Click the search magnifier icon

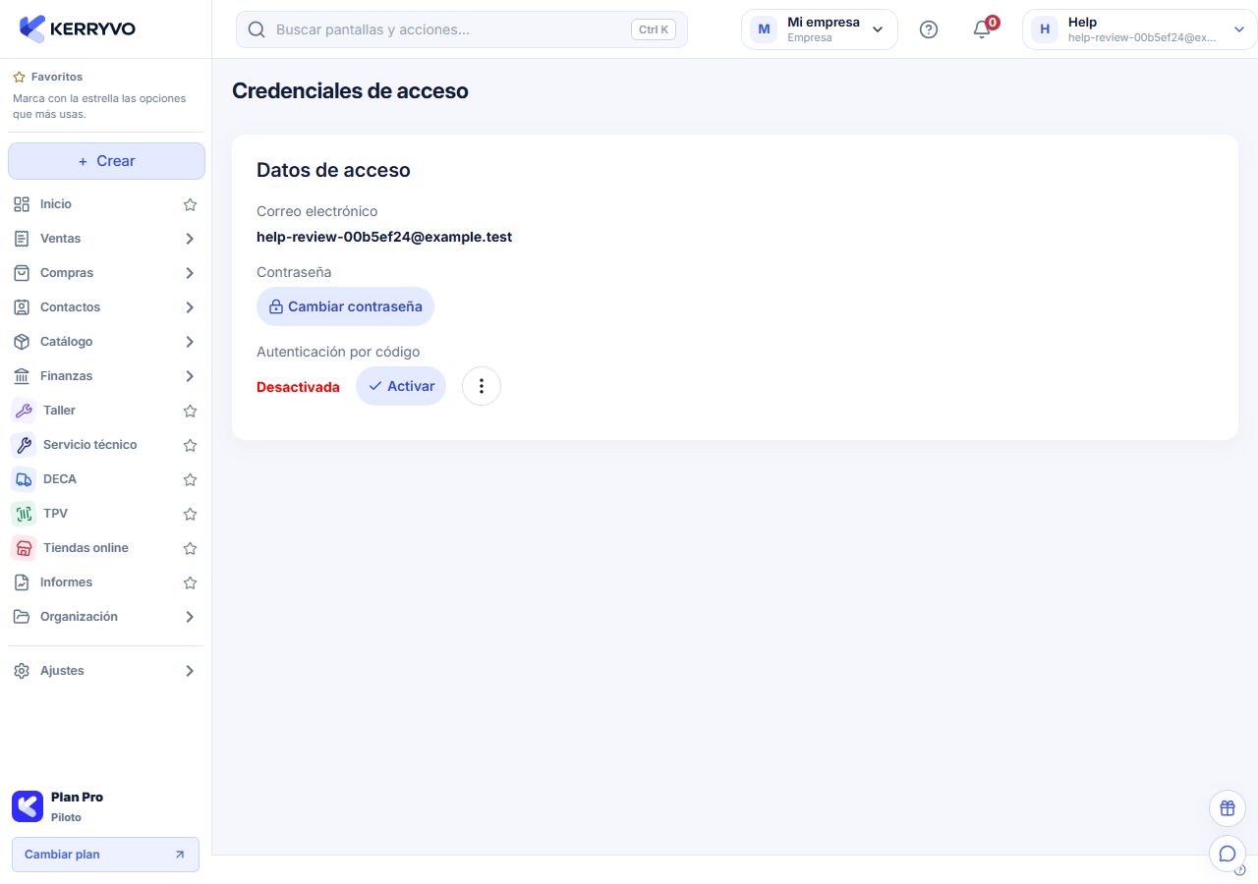(x=257, y=29)
